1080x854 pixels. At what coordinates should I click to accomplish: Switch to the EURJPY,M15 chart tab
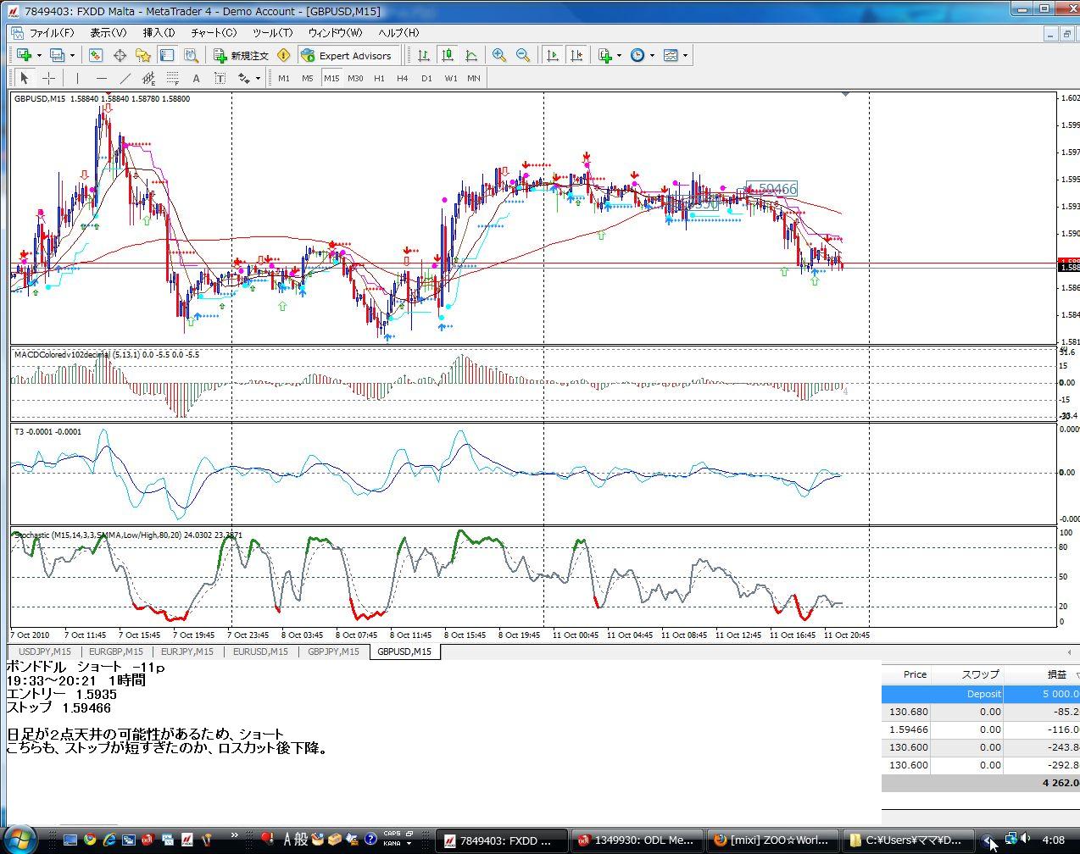[187, 652]
